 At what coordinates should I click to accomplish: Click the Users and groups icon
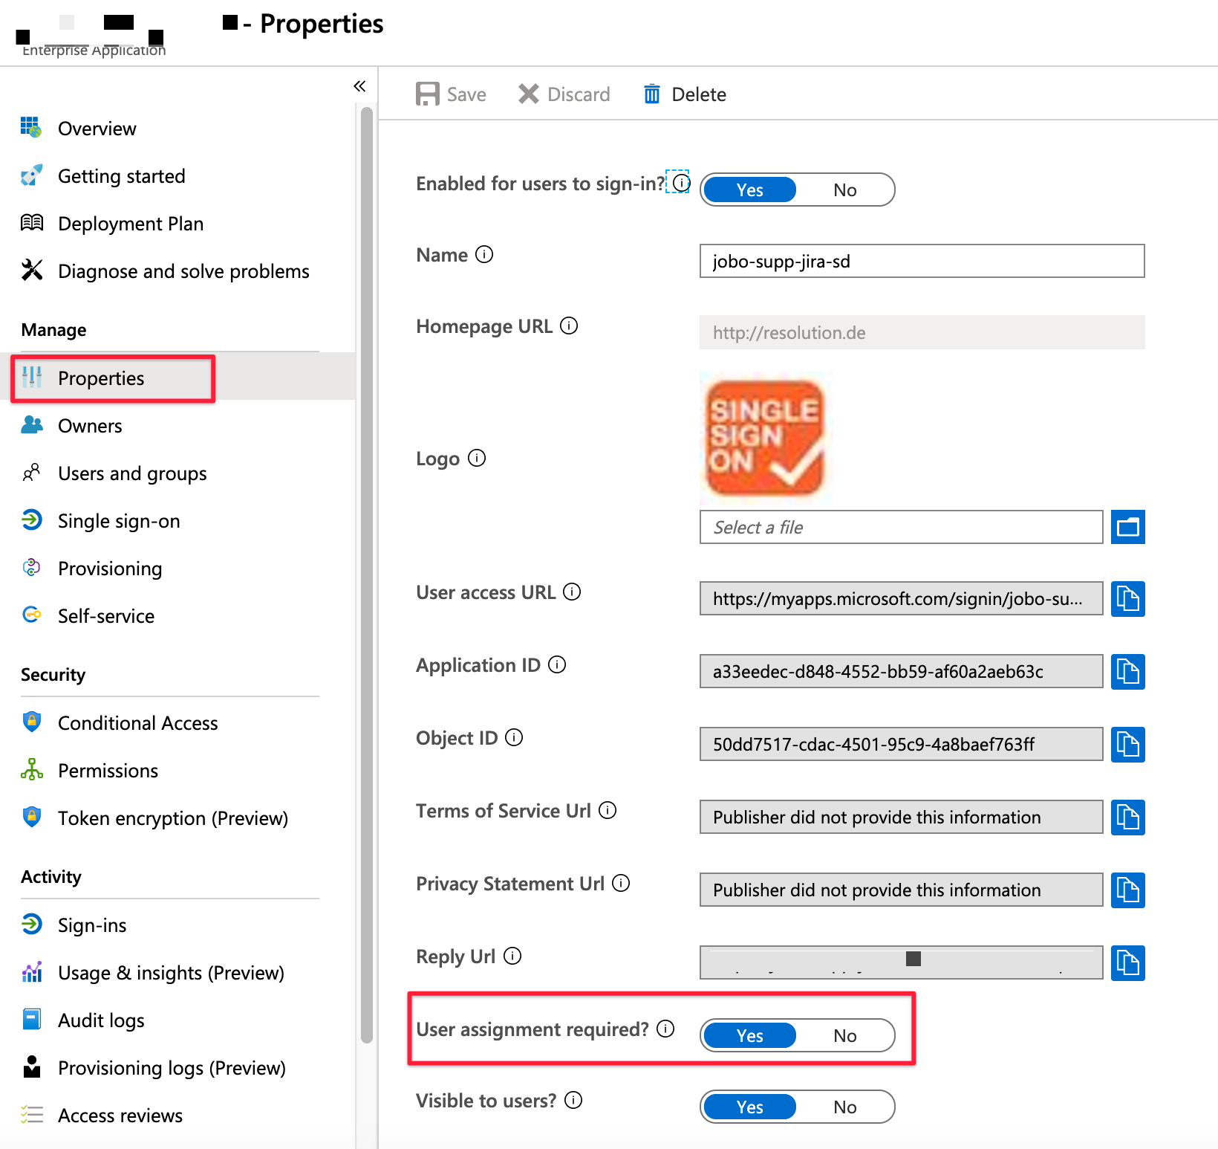31,473
